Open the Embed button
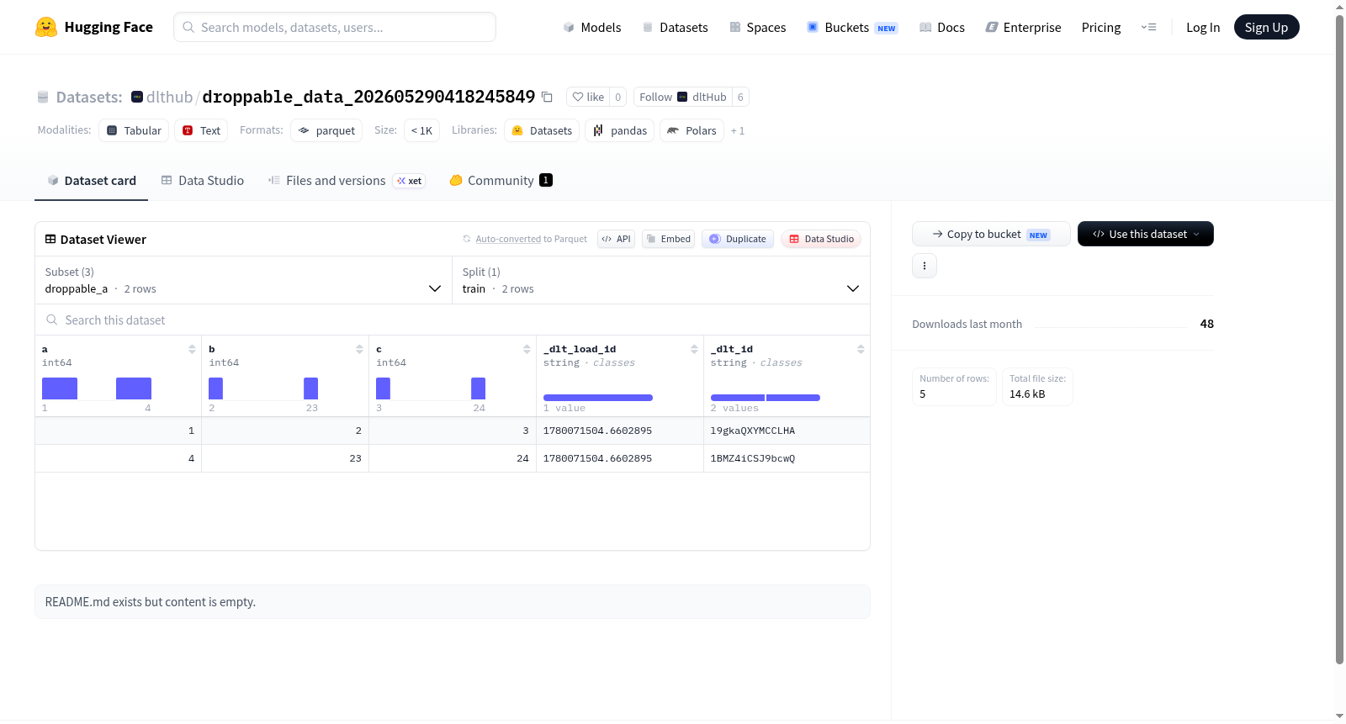1346x724 pixels. click(x=669, y=239)
